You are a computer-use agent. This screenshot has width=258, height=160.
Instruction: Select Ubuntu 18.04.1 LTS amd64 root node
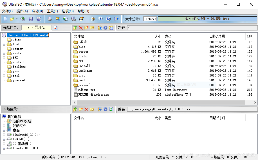(x=28, y=35)
